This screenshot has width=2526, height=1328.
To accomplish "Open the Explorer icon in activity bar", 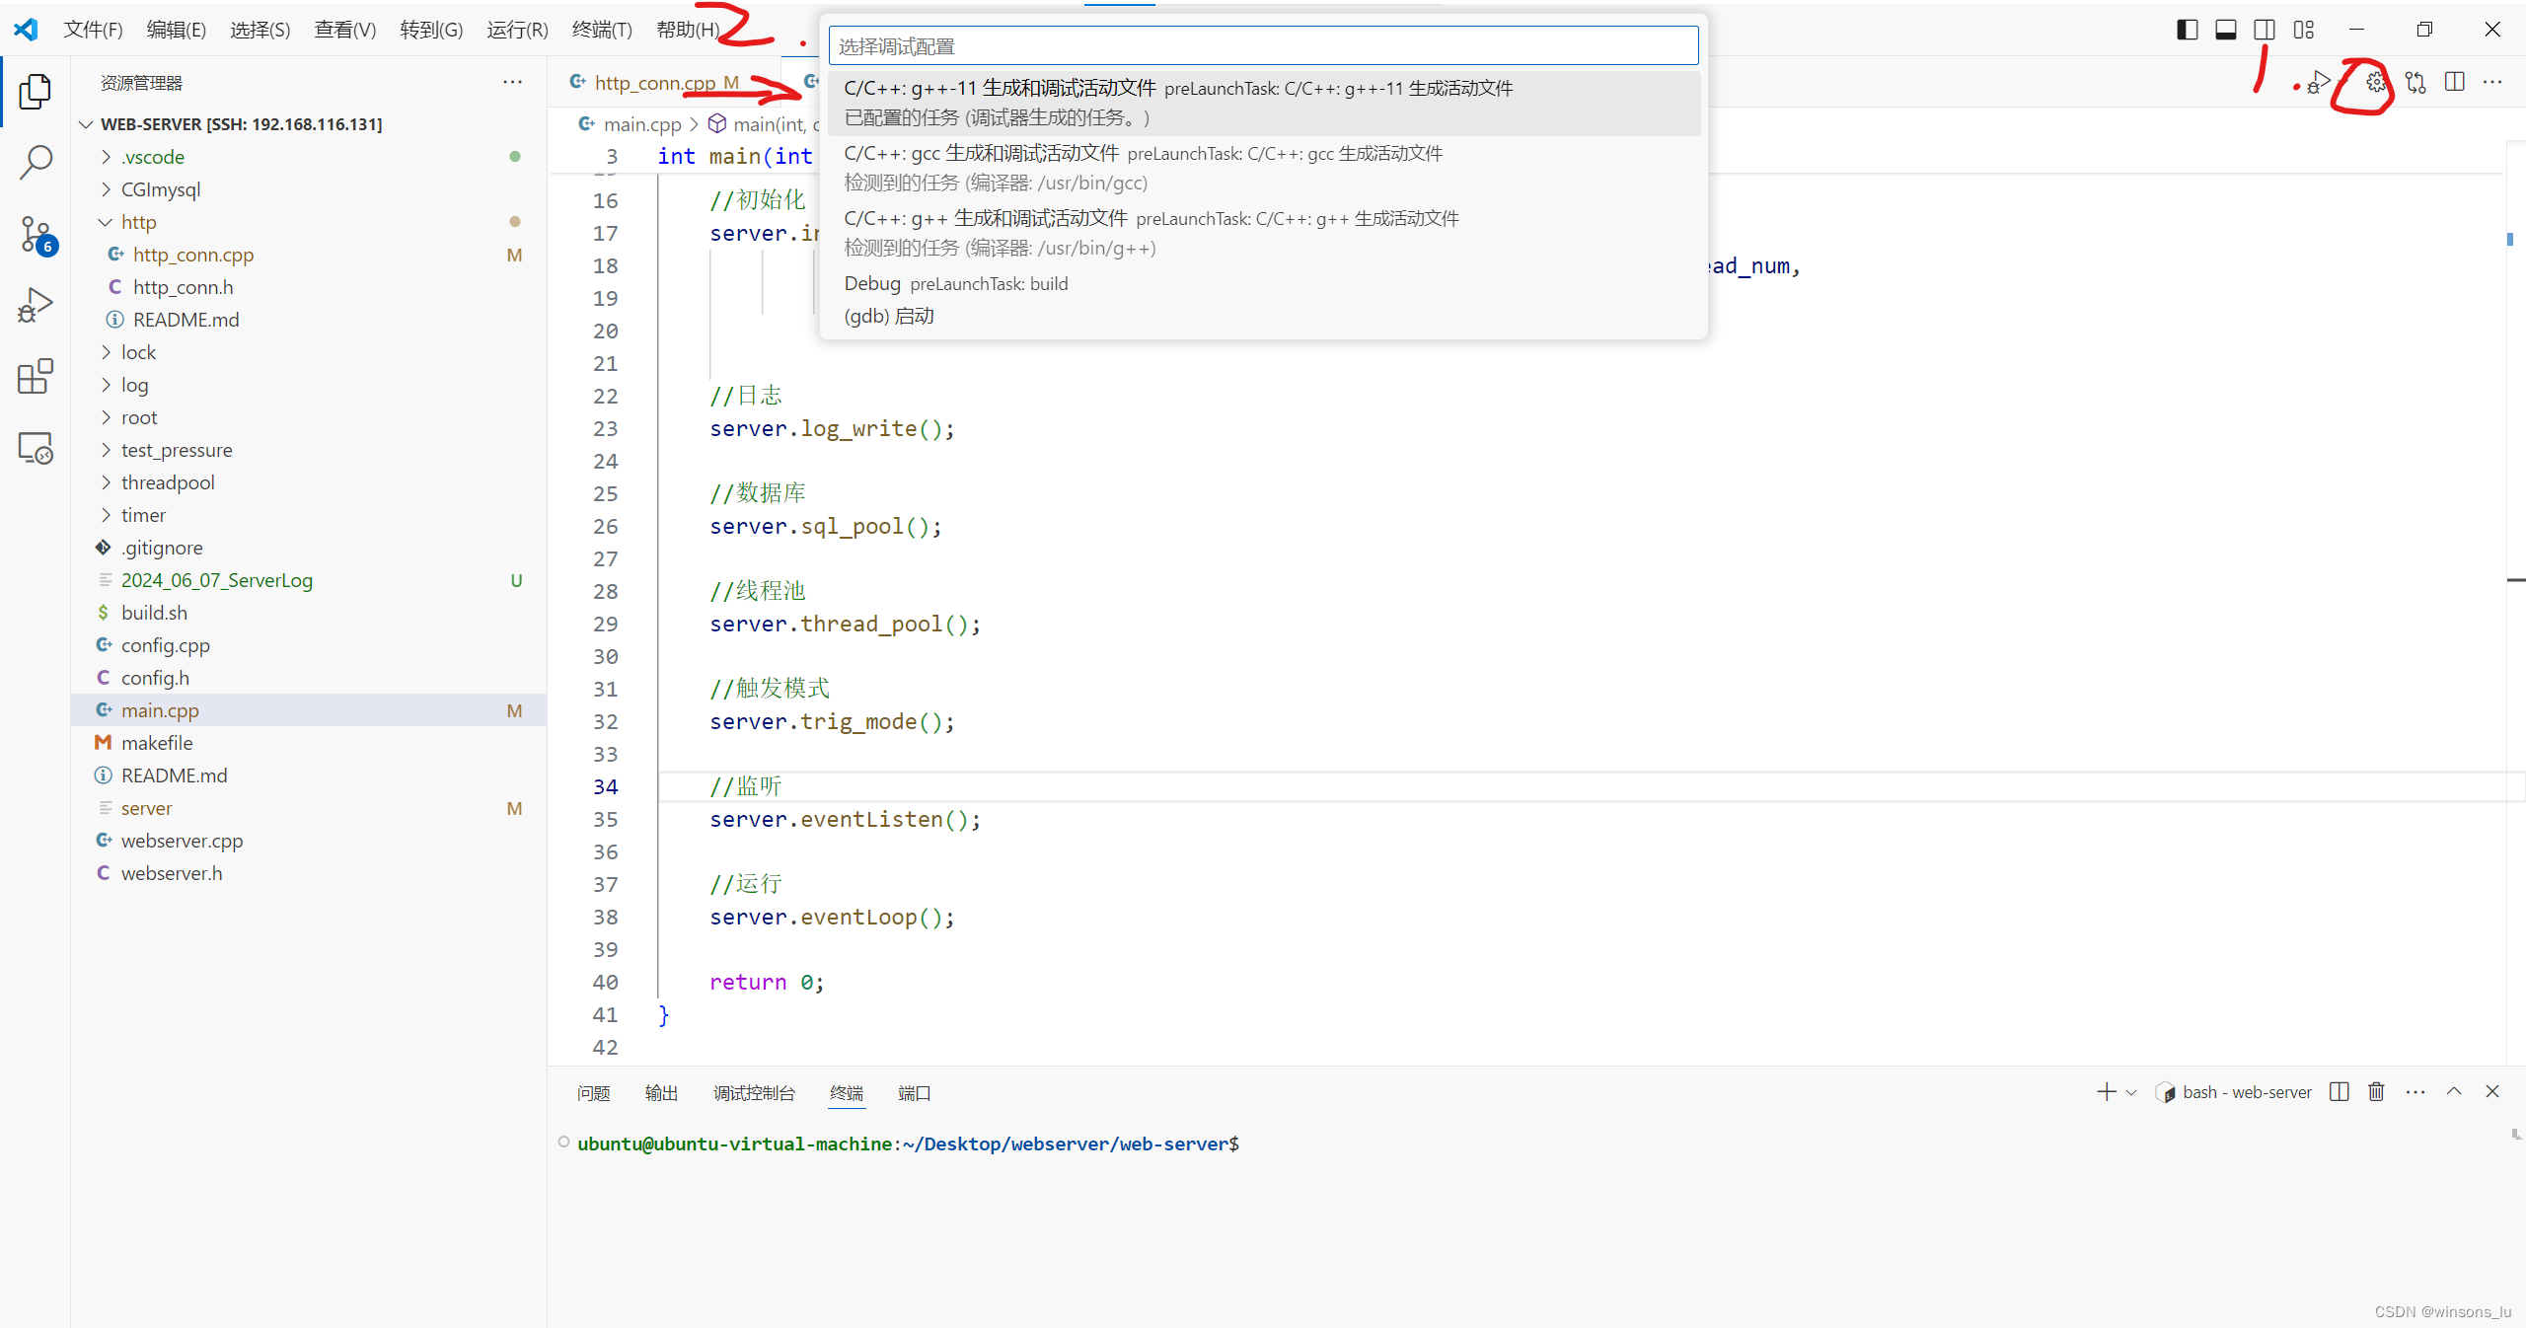I will [x=36, y=91].
